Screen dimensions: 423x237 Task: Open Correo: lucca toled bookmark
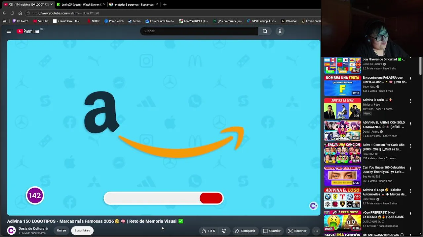(160, 21)
